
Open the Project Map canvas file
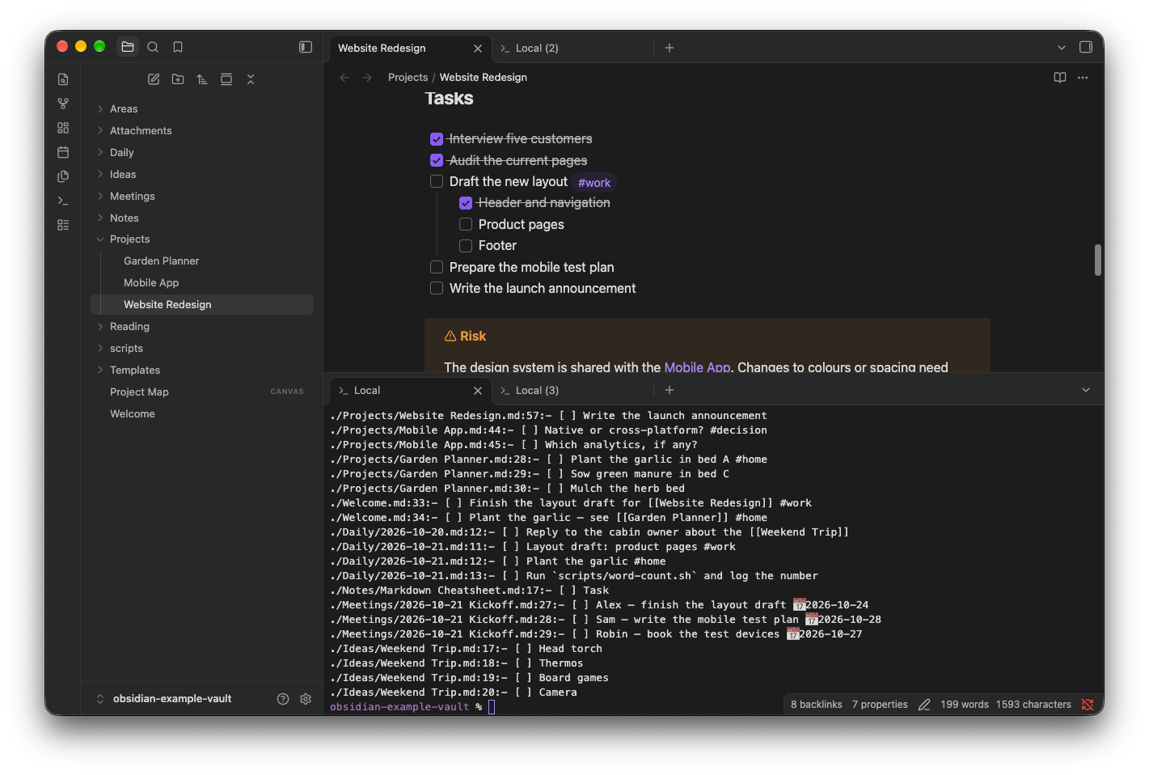tap(202, 392)
